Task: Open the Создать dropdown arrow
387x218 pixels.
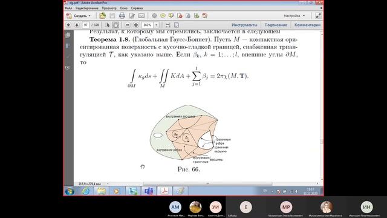Action: (89, 16)
